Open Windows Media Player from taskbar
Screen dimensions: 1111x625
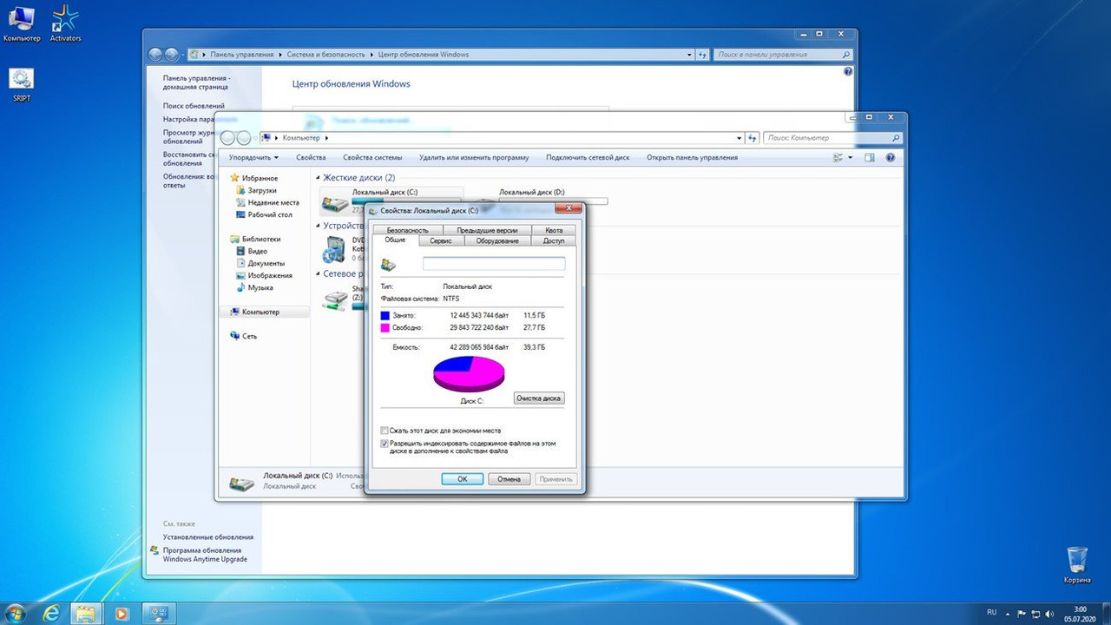pos(121,614)
